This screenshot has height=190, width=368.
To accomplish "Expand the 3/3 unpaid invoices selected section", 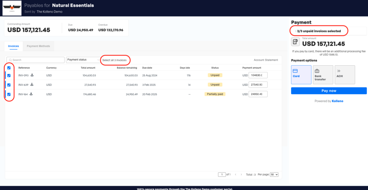I will [318, 31].
